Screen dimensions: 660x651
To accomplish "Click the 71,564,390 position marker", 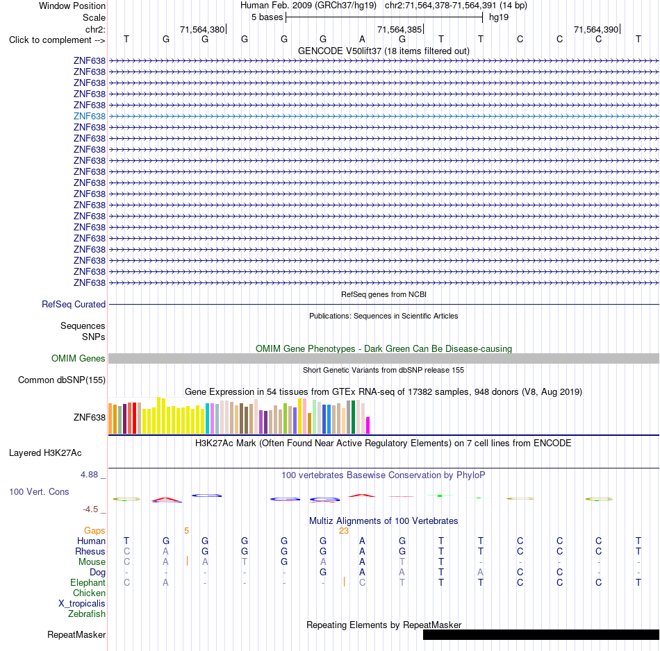I will click(596, 29).
